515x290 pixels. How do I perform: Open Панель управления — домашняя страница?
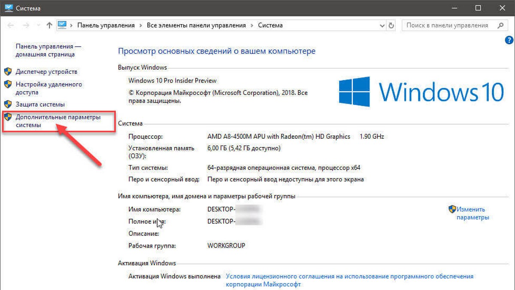click(48, 50)
